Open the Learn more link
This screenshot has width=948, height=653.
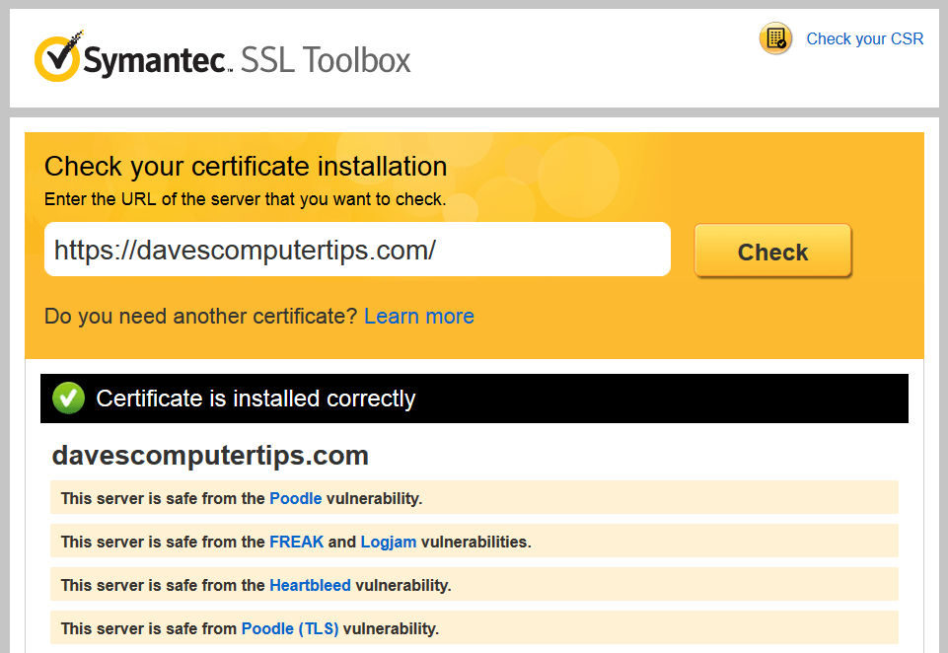(419, 317)
